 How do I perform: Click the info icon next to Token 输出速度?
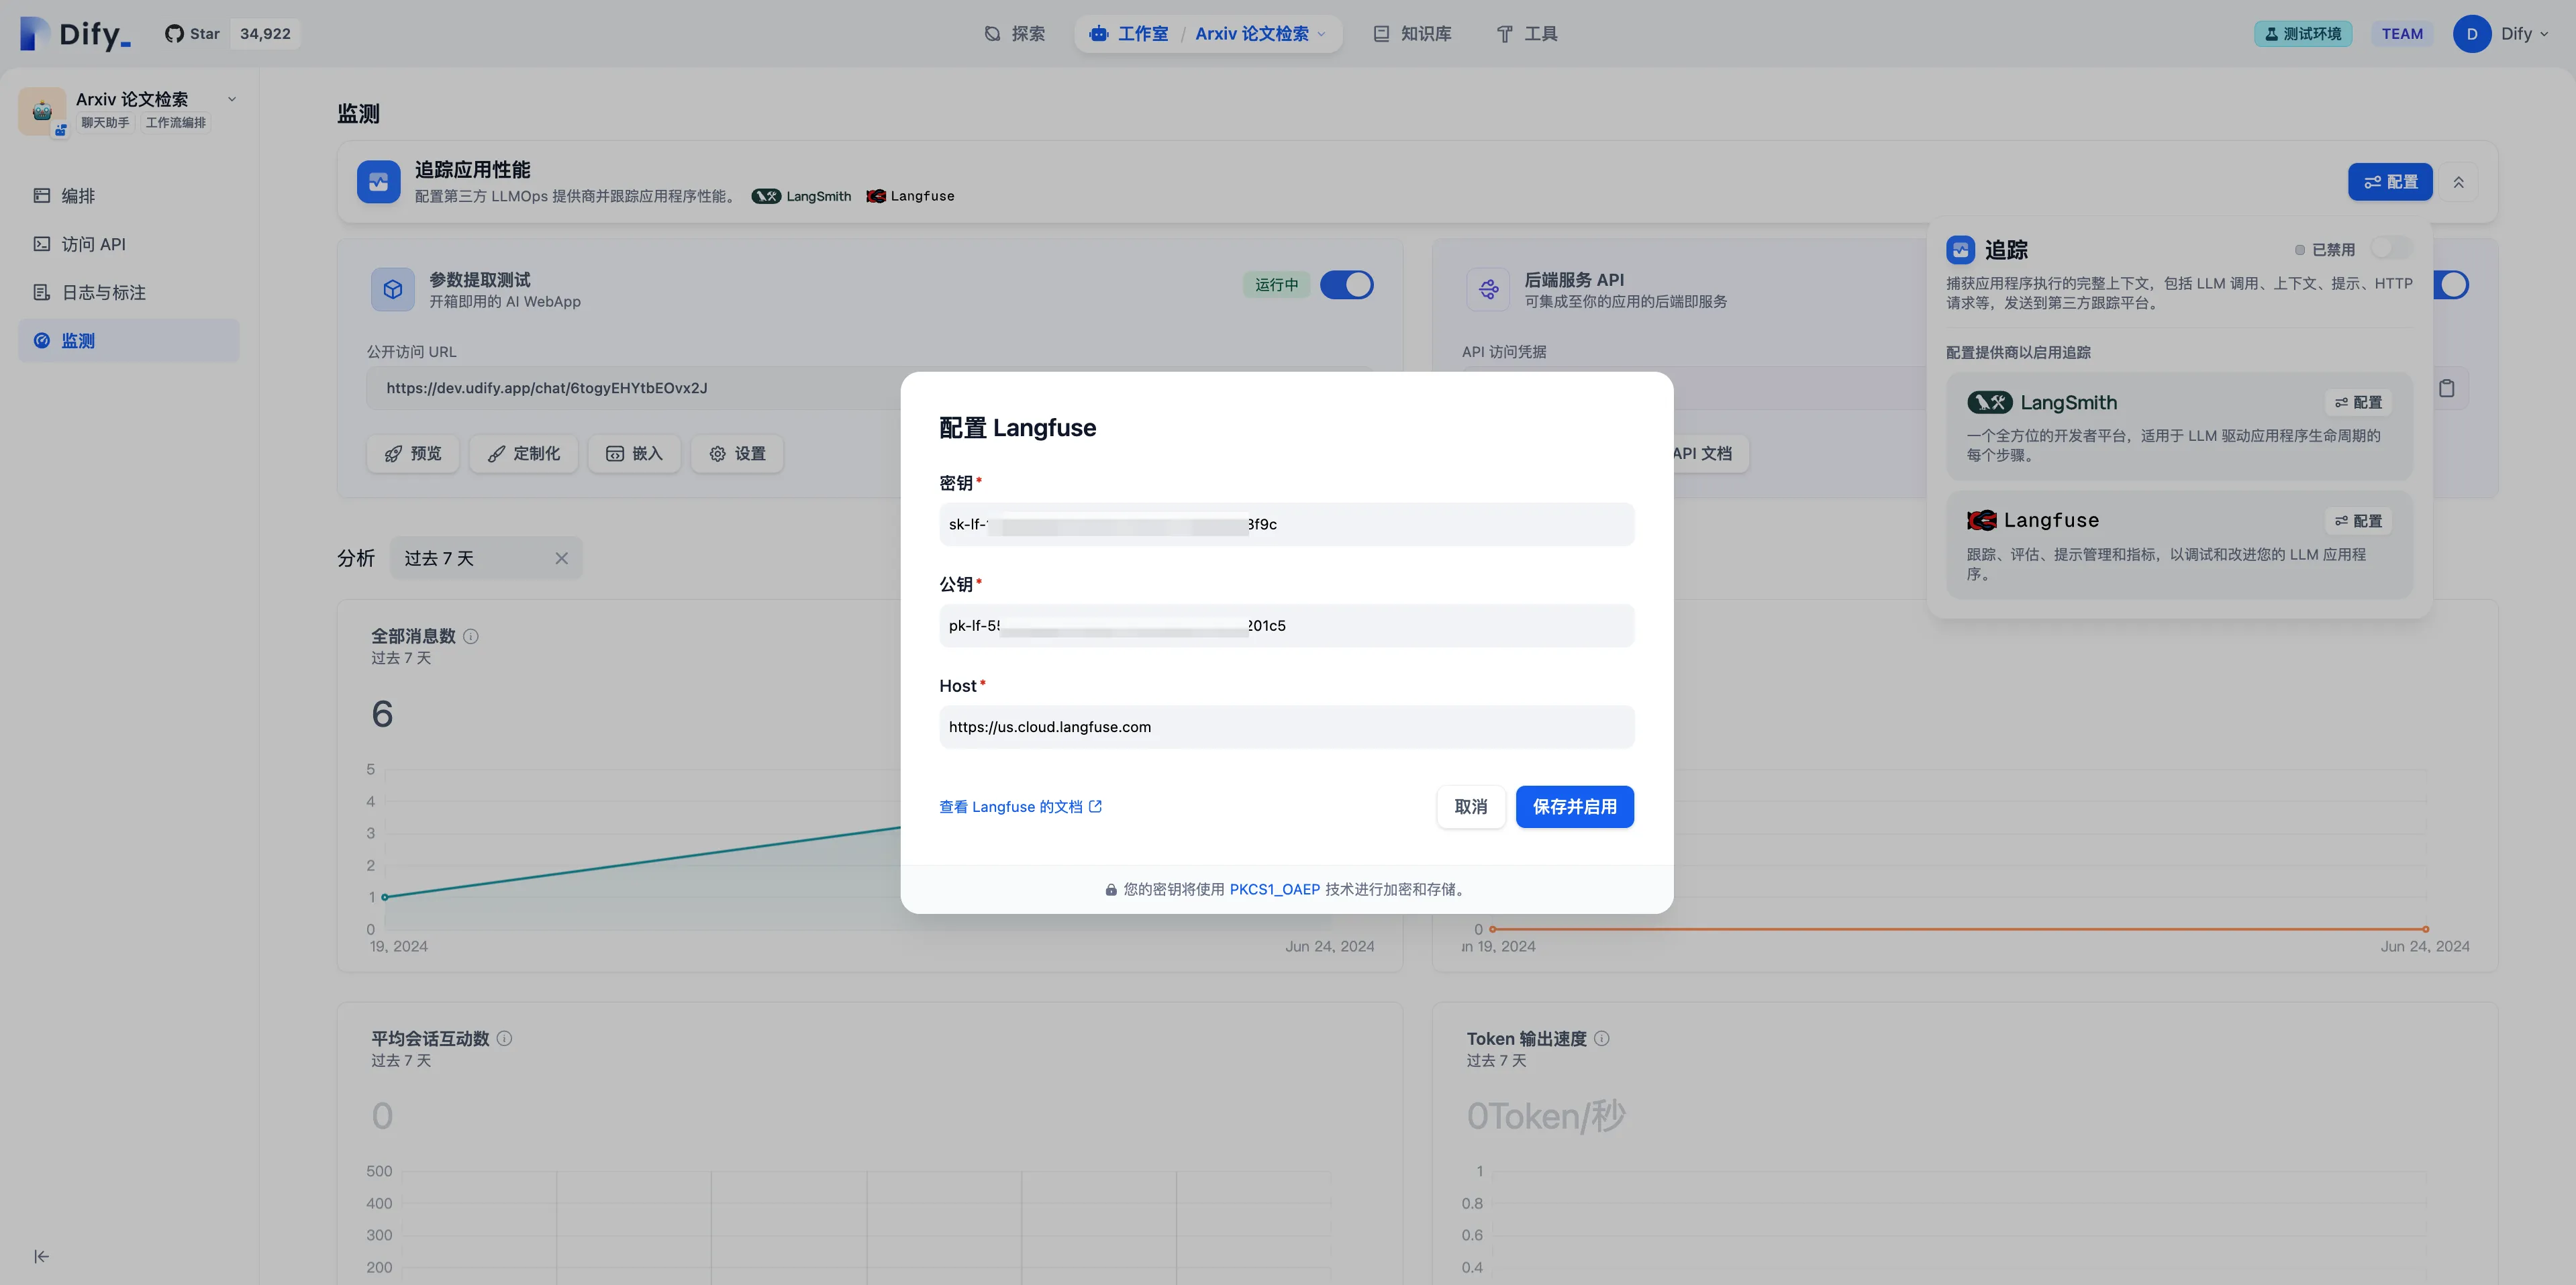pos(1602,1038)
